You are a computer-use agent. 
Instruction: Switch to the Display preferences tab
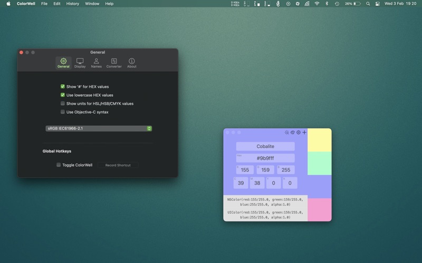click(x=80, y=63)
